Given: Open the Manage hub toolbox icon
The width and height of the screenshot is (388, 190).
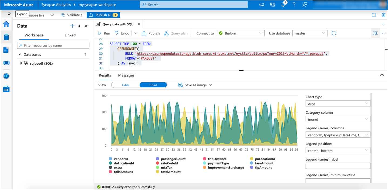Looking at the screenshot, I should pyautogui.click(x=6, y=89).
